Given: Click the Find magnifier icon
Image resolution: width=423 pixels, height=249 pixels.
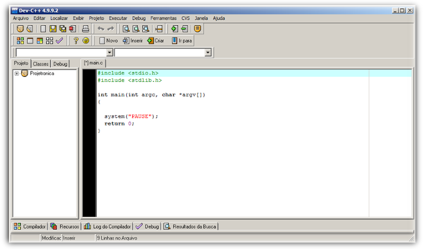Looking at the screenshot, I should click(126, 29).
